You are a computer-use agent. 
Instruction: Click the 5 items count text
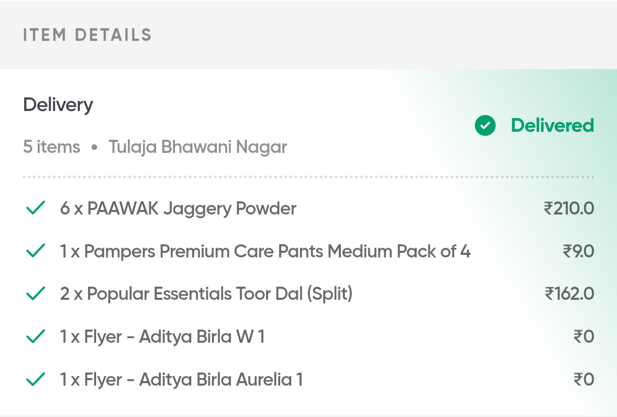click(x=52, y=147)
